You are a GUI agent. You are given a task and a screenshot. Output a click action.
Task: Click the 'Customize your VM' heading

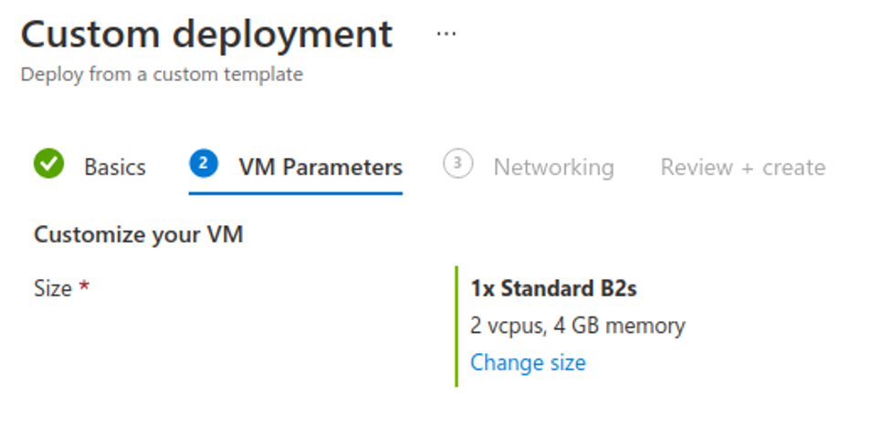139,235
